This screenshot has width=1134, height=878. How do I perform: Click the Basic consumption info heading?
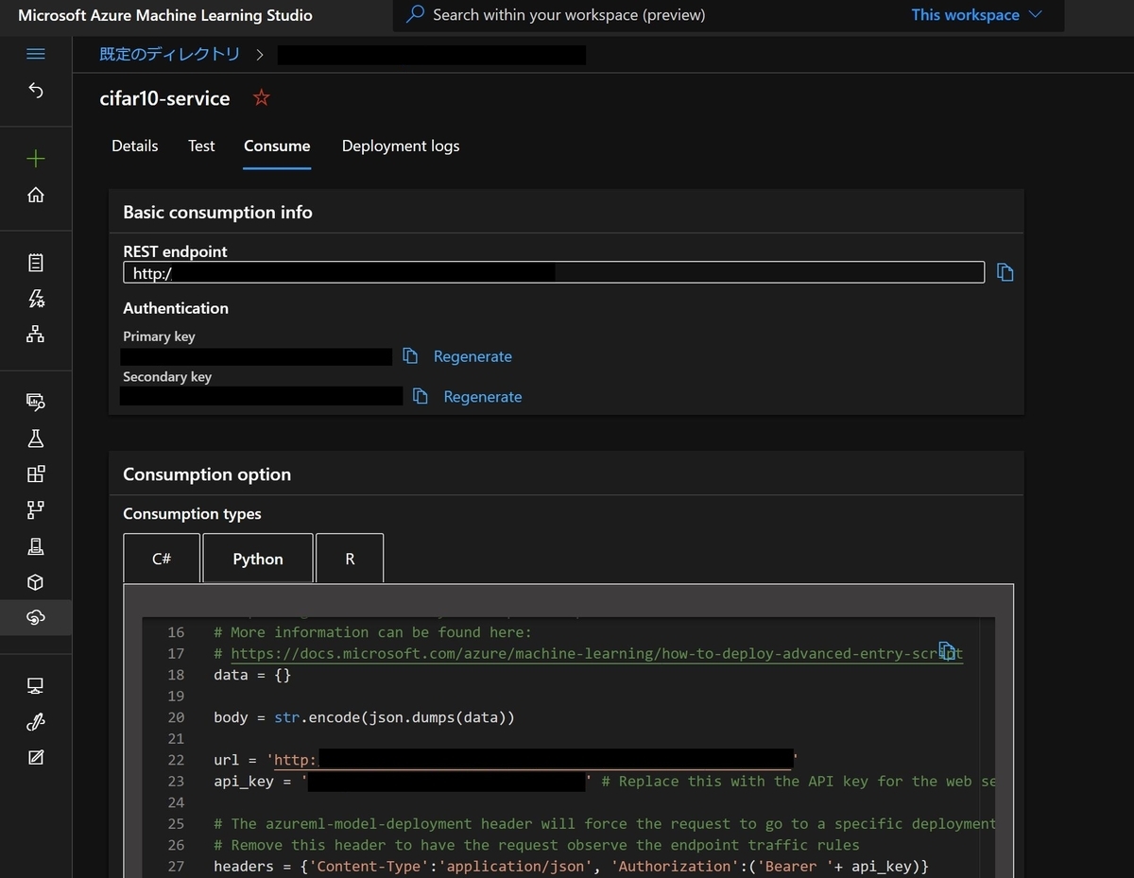(217, 213)
